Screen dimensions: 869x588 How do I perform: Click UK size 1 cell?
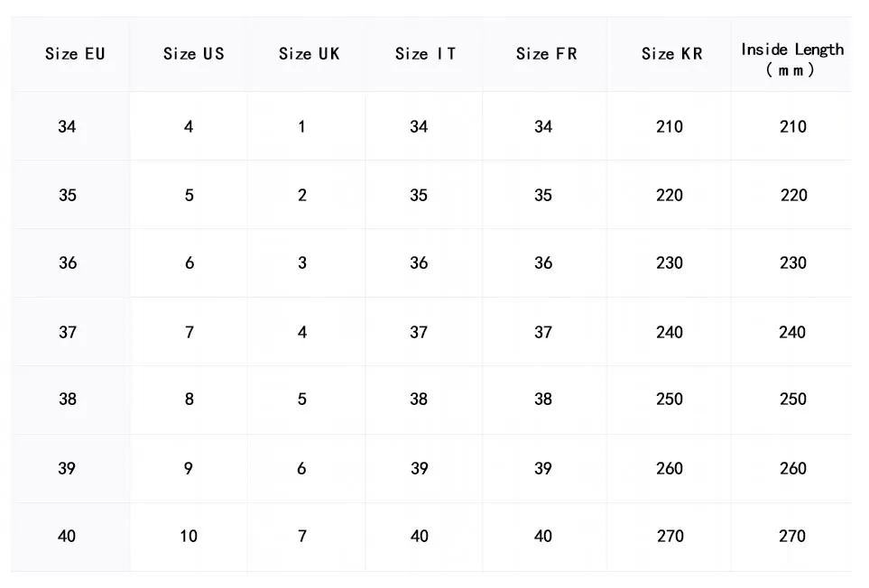click(x=302, y=127)
